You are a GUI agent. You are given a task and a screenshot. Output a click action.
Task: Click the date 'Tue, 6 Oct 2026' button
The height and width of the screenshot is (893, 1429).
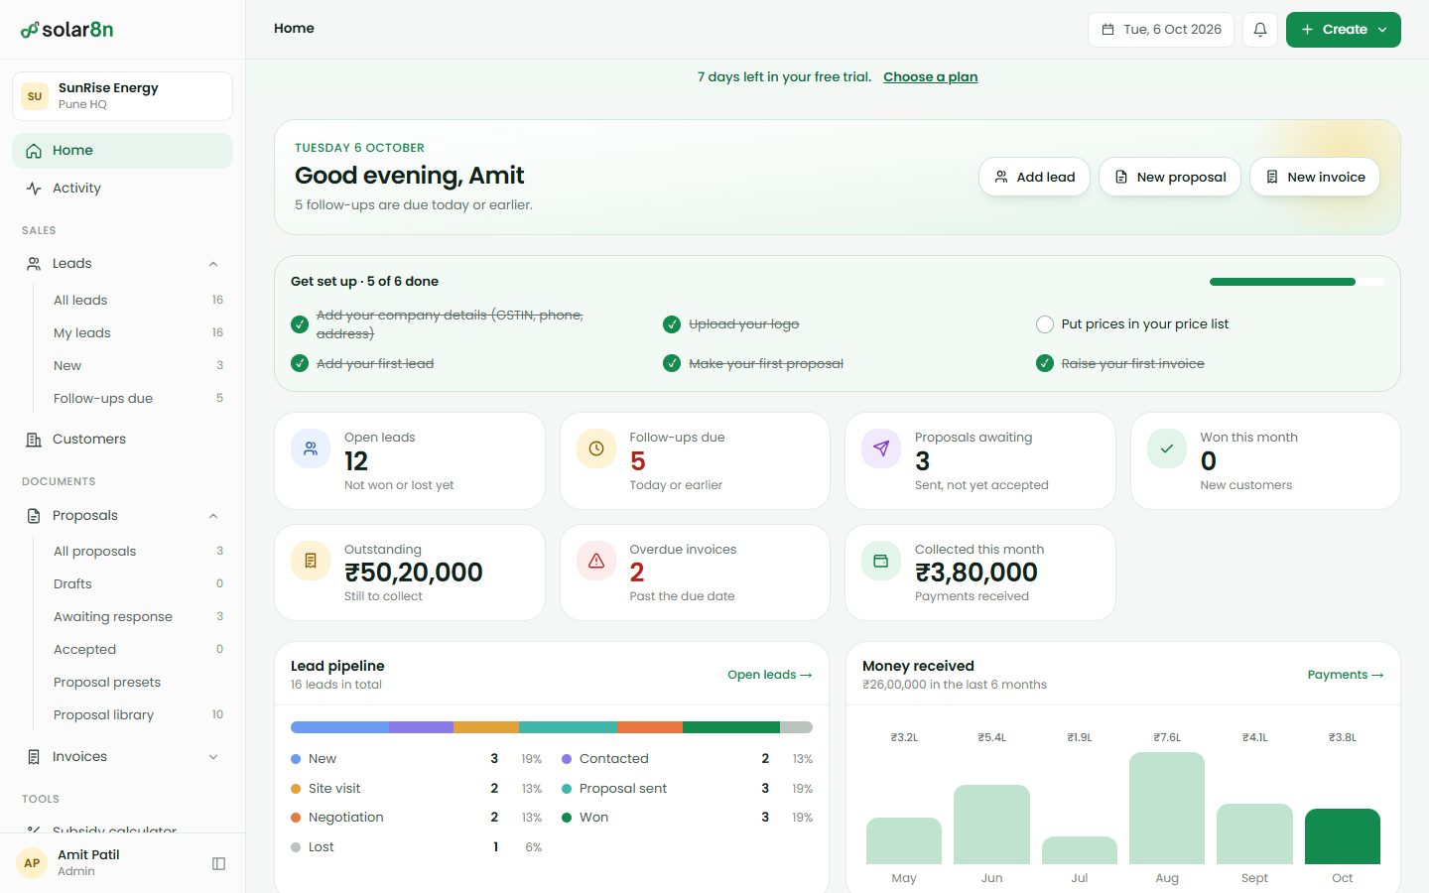(x=1161, y=30)
